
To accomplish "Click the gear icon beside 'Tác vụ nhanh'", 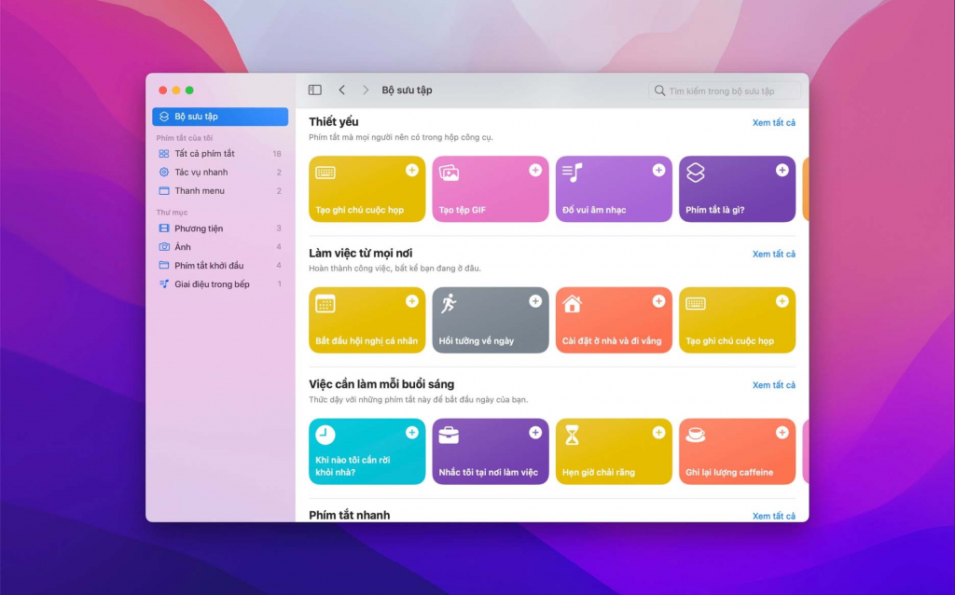I will 164,173.
